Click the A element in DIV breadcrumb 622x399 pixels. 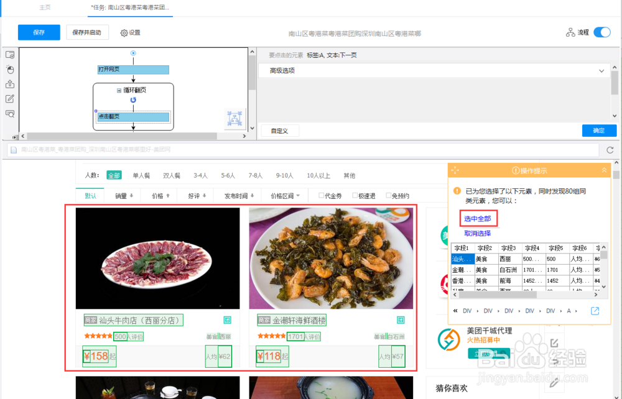click(x=569, y=311)
